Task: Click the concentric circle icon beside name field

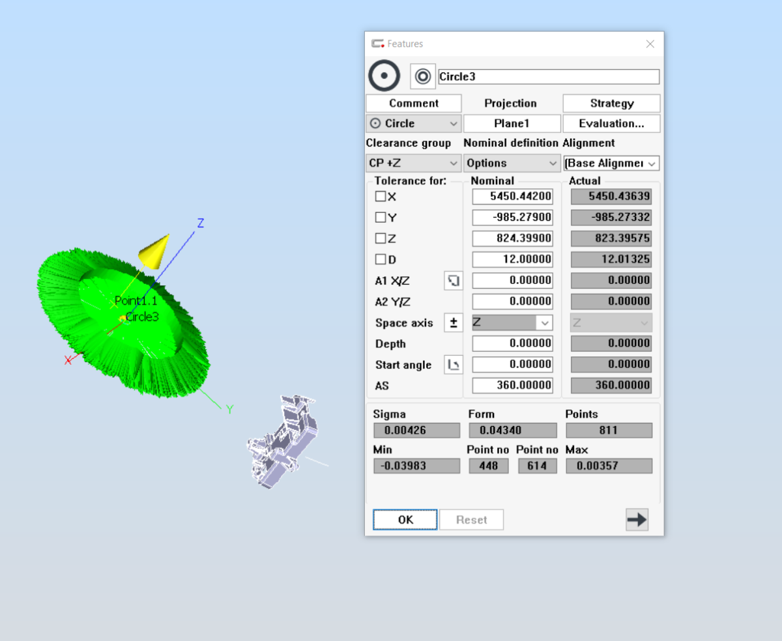Action: point(422,77)
